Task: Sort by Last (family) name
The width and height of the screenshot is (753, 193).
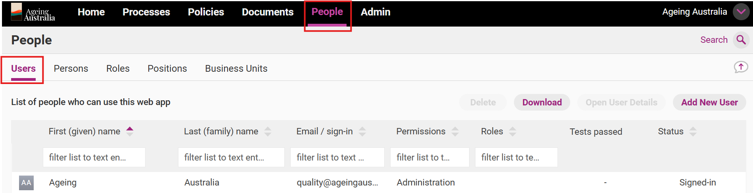Action: (268, 131)
